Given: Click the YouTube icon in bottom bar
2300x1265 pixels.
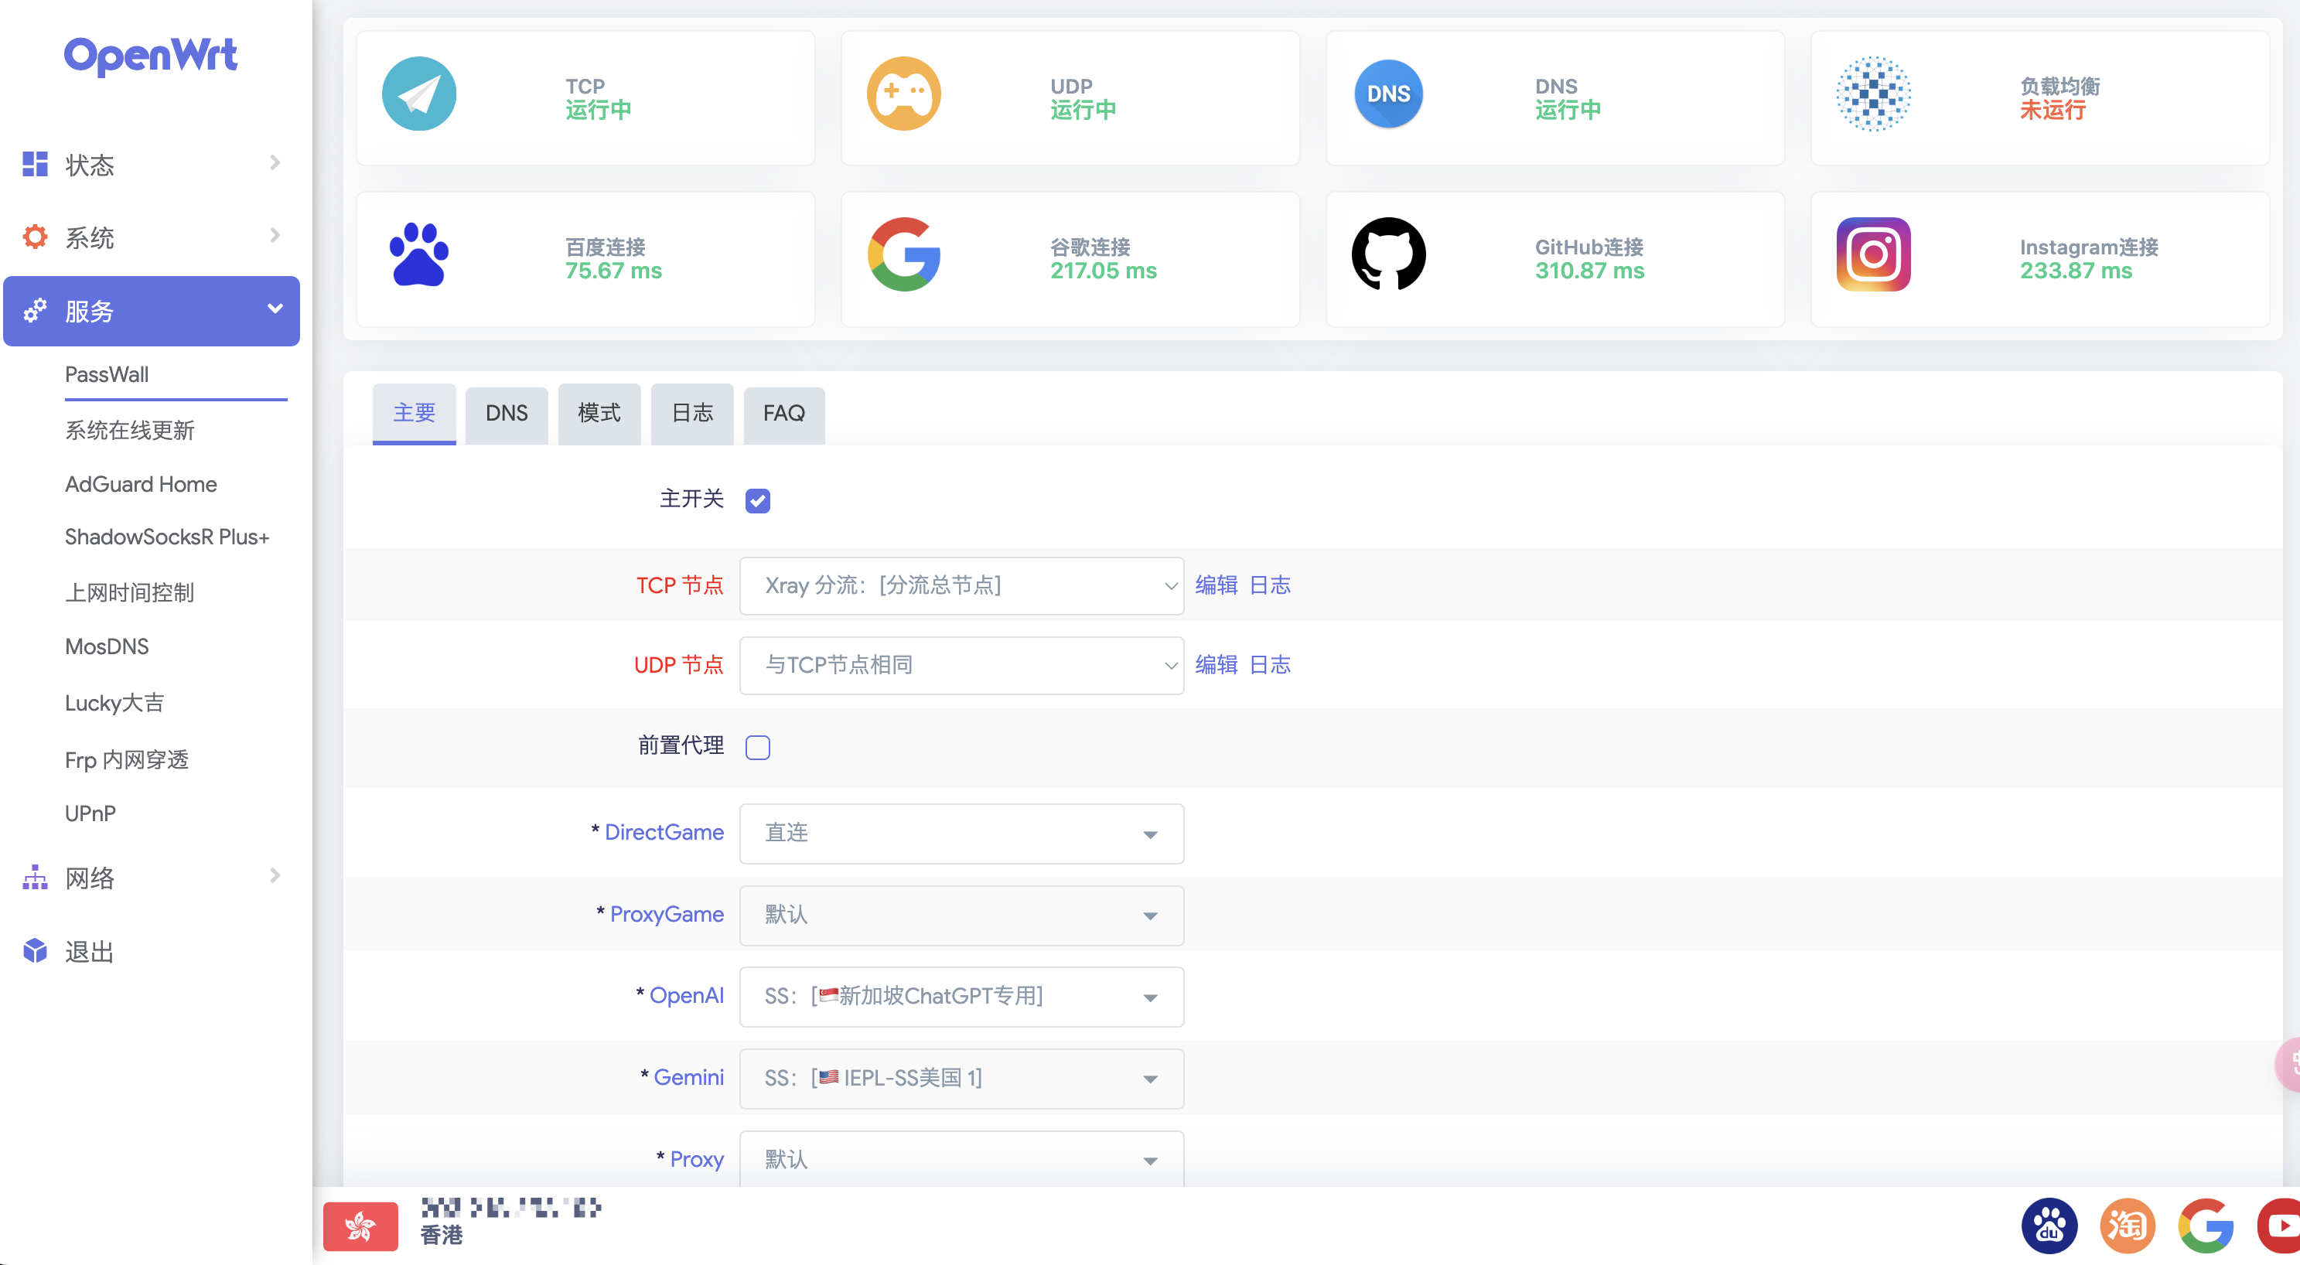Looking at the screenshot, I should (2278, 1226).
